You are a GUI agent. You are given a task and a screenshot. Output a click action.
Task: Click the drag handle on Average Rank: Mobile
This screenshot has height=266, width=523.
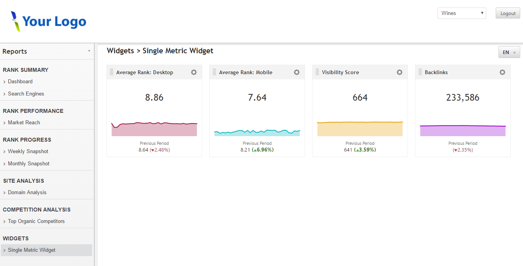click(214, 72)
